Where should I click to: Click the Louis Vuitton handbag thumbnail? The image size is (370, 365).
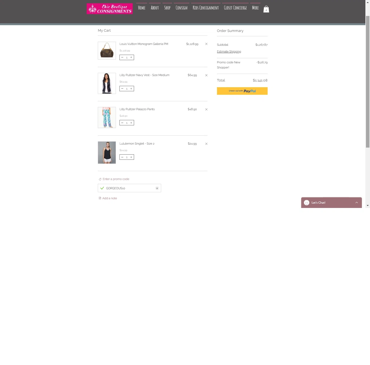[x=107, y=51]
